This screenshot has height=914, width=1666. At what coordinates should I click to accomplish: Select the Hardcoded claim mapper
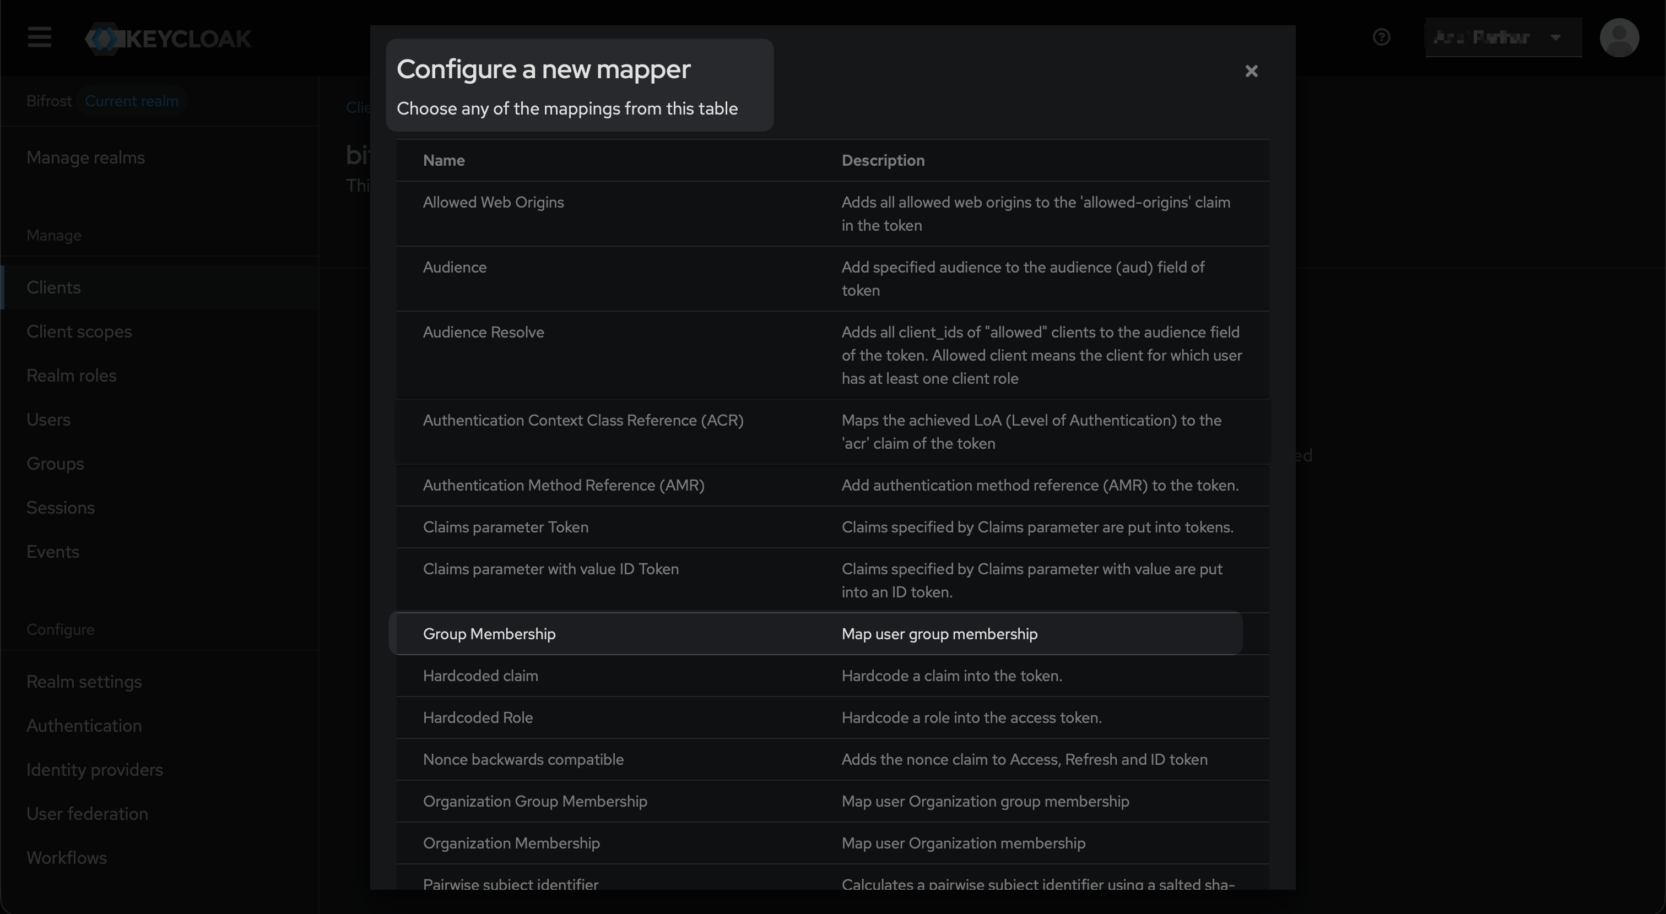click(832, 676)
